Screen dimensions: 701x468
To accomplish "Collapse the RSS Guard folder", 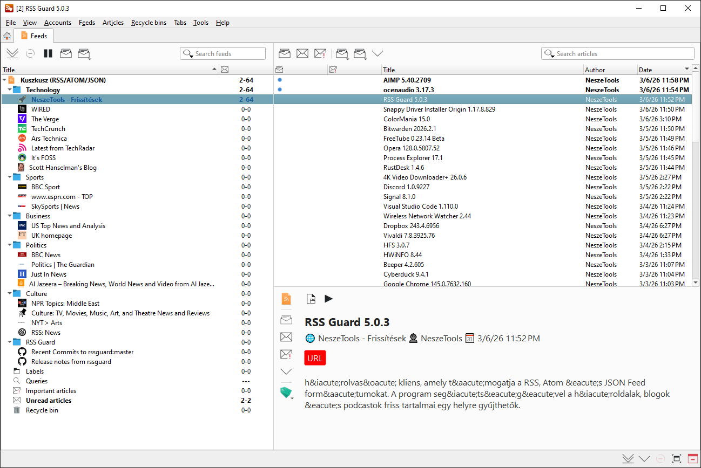I will (10, 342).
